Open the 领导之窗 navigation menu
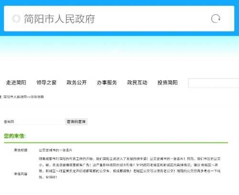Viewport: 239px width, 195px height. [x=46, y=82]
